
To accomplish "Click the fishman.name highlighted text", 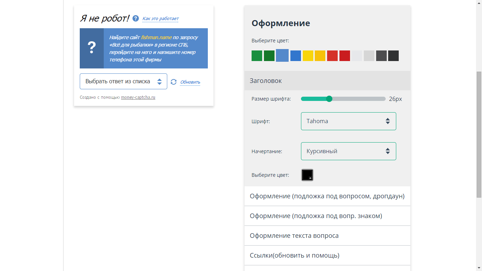I will pos(156,37).
